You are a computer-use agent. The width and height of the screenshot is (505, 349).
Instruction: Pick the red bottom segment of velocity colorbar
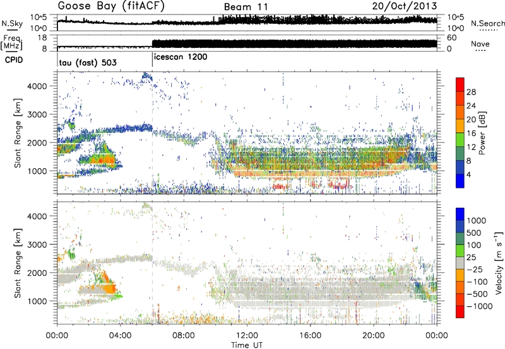(x=460, y=312)
